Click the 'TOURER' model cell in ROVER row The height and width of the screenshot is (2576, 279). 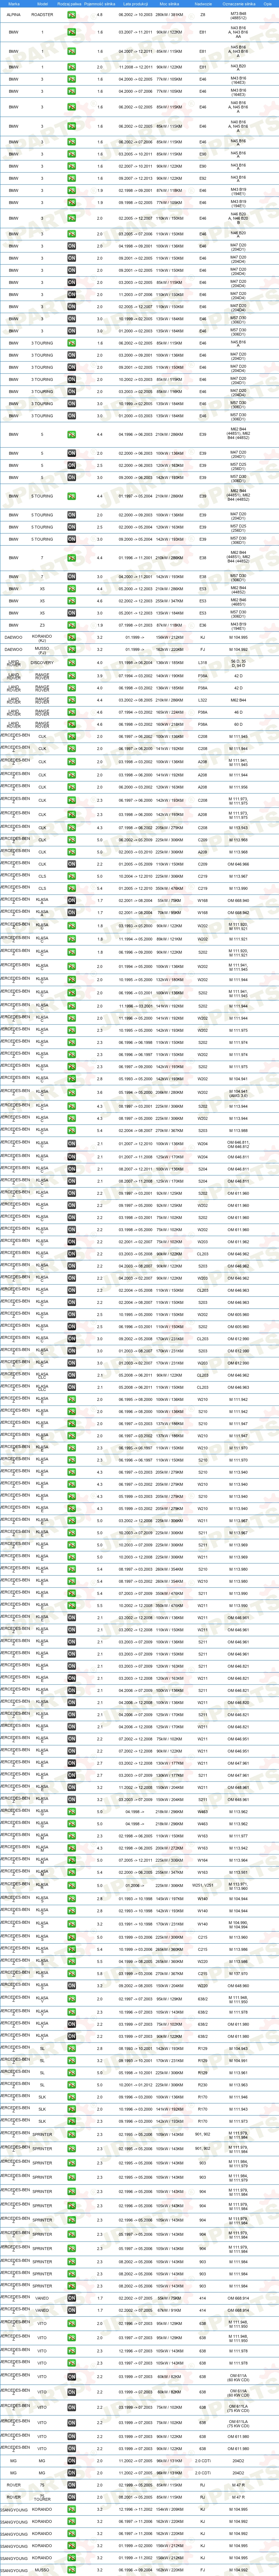(x=42, y=2498)
